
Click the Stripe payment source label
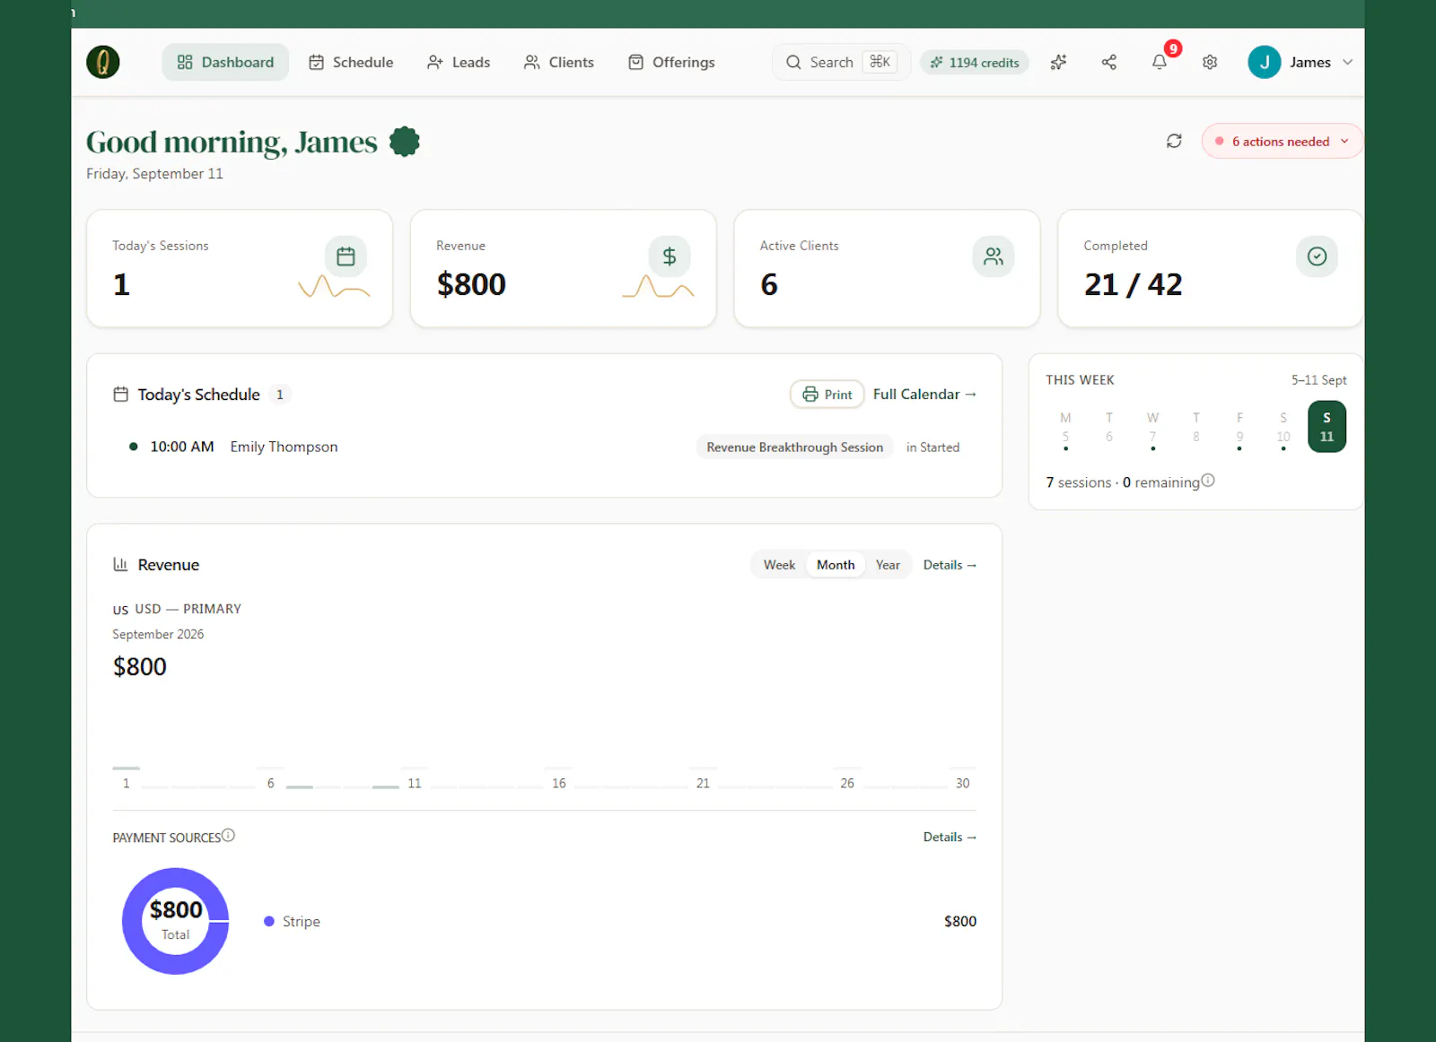(x=302, y=921)
